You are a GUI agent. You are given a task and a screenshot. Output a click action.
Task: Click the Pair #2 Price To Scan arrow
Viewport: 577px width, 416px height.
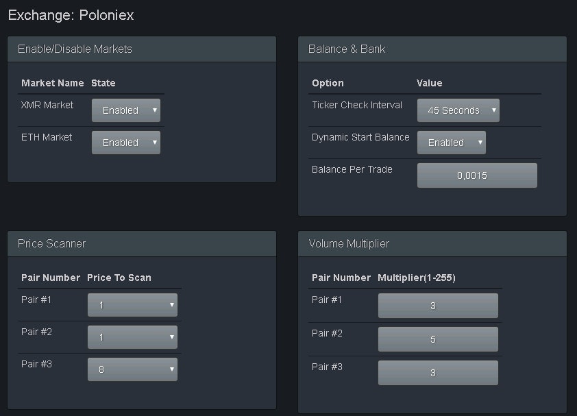point(170,337)
